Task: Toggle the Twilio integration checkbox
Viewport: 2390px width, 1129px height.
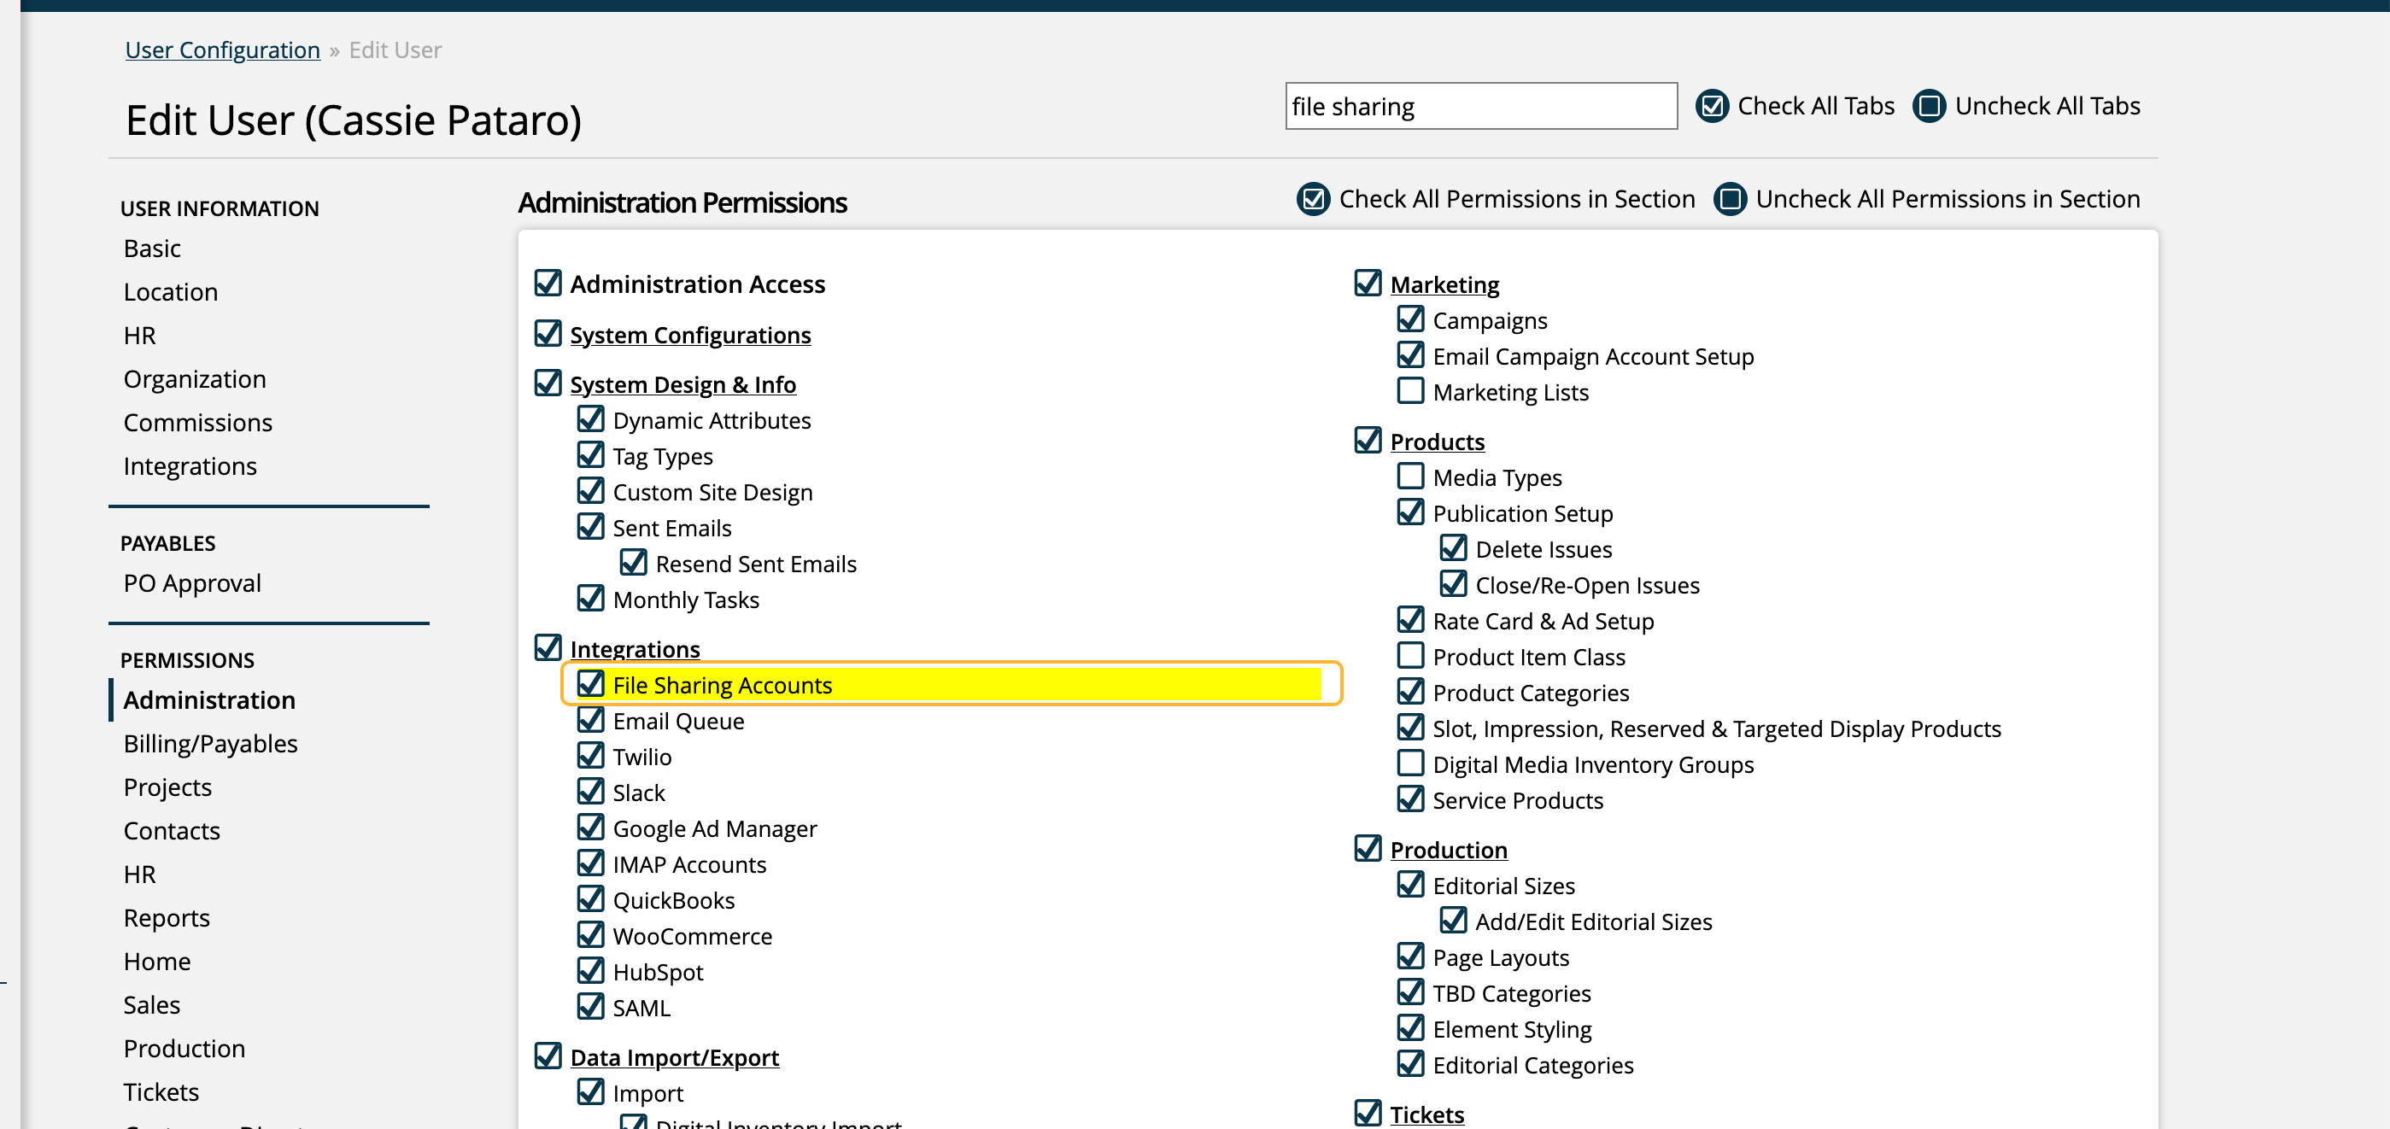Action: (x=590, y=755)
